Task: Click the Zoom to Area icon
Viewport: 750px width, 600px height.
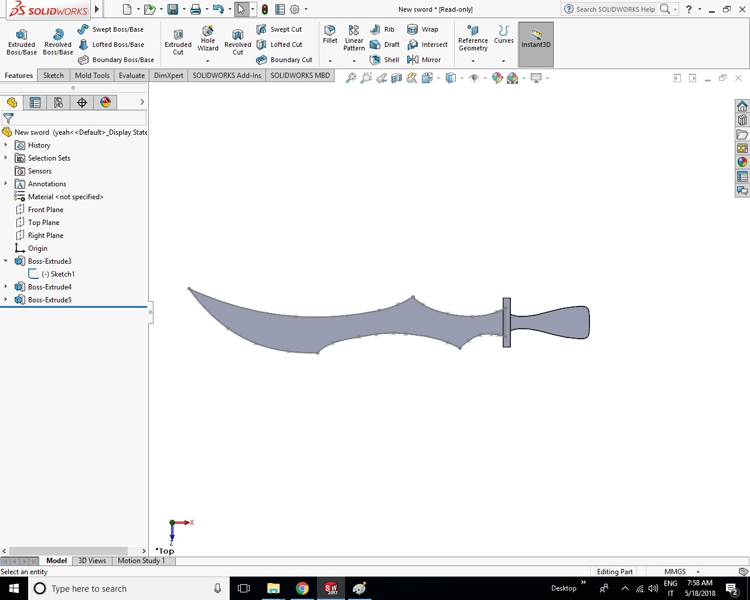Action: click(x=366, y=78)
